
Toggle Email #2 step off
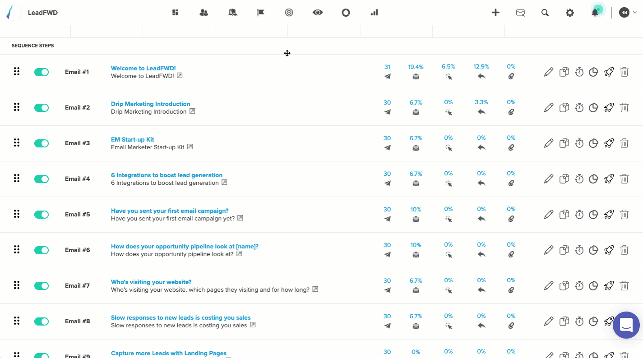click(x=42, y=108)
